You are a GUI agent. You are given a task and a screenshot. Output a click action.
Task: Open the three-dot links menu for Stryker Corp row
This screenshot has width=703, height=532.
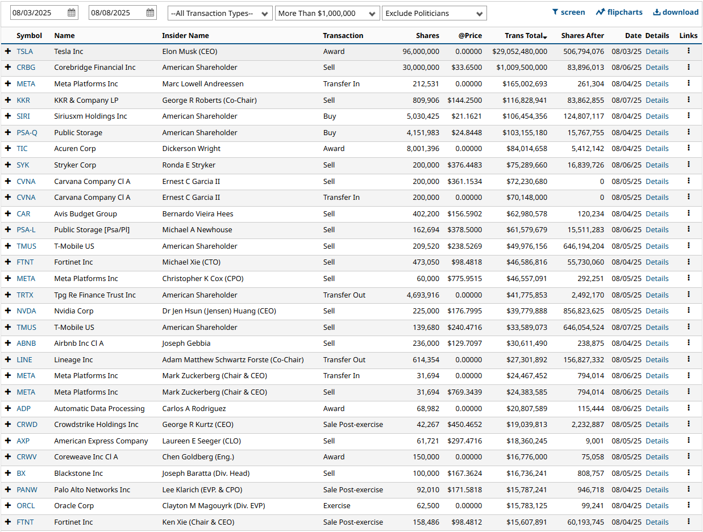[688, 165]
